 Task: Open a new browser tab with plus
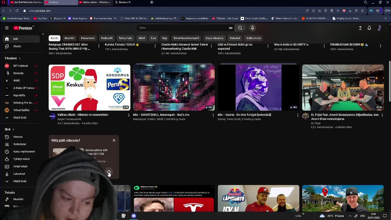[152, 2]
